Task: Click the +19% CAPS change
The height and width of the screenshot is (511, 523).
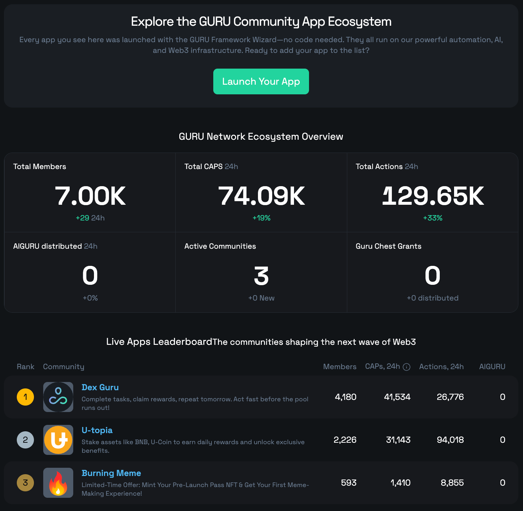Action: tap(261, 218)
